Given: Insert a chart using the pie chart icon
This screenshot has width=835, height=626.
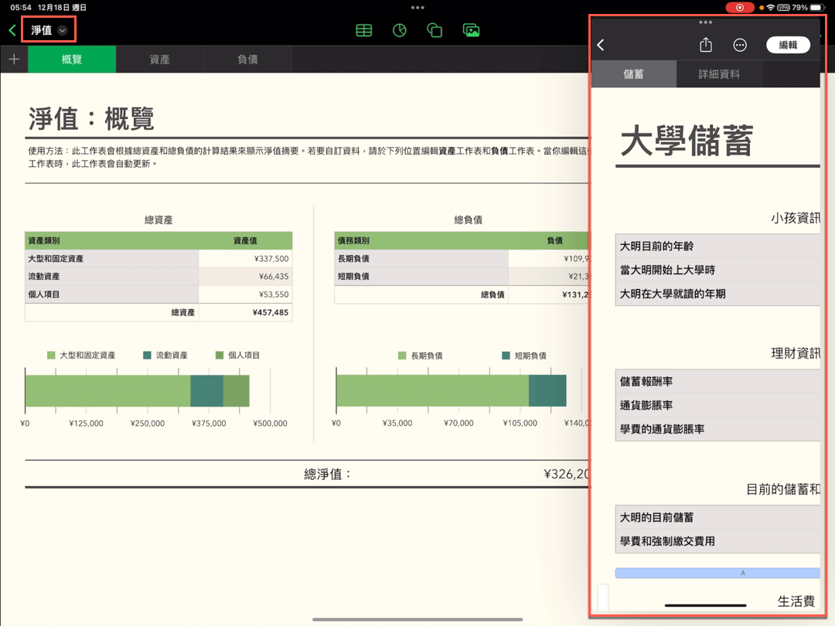Looking at the screenshot, I should click(400, 30).
